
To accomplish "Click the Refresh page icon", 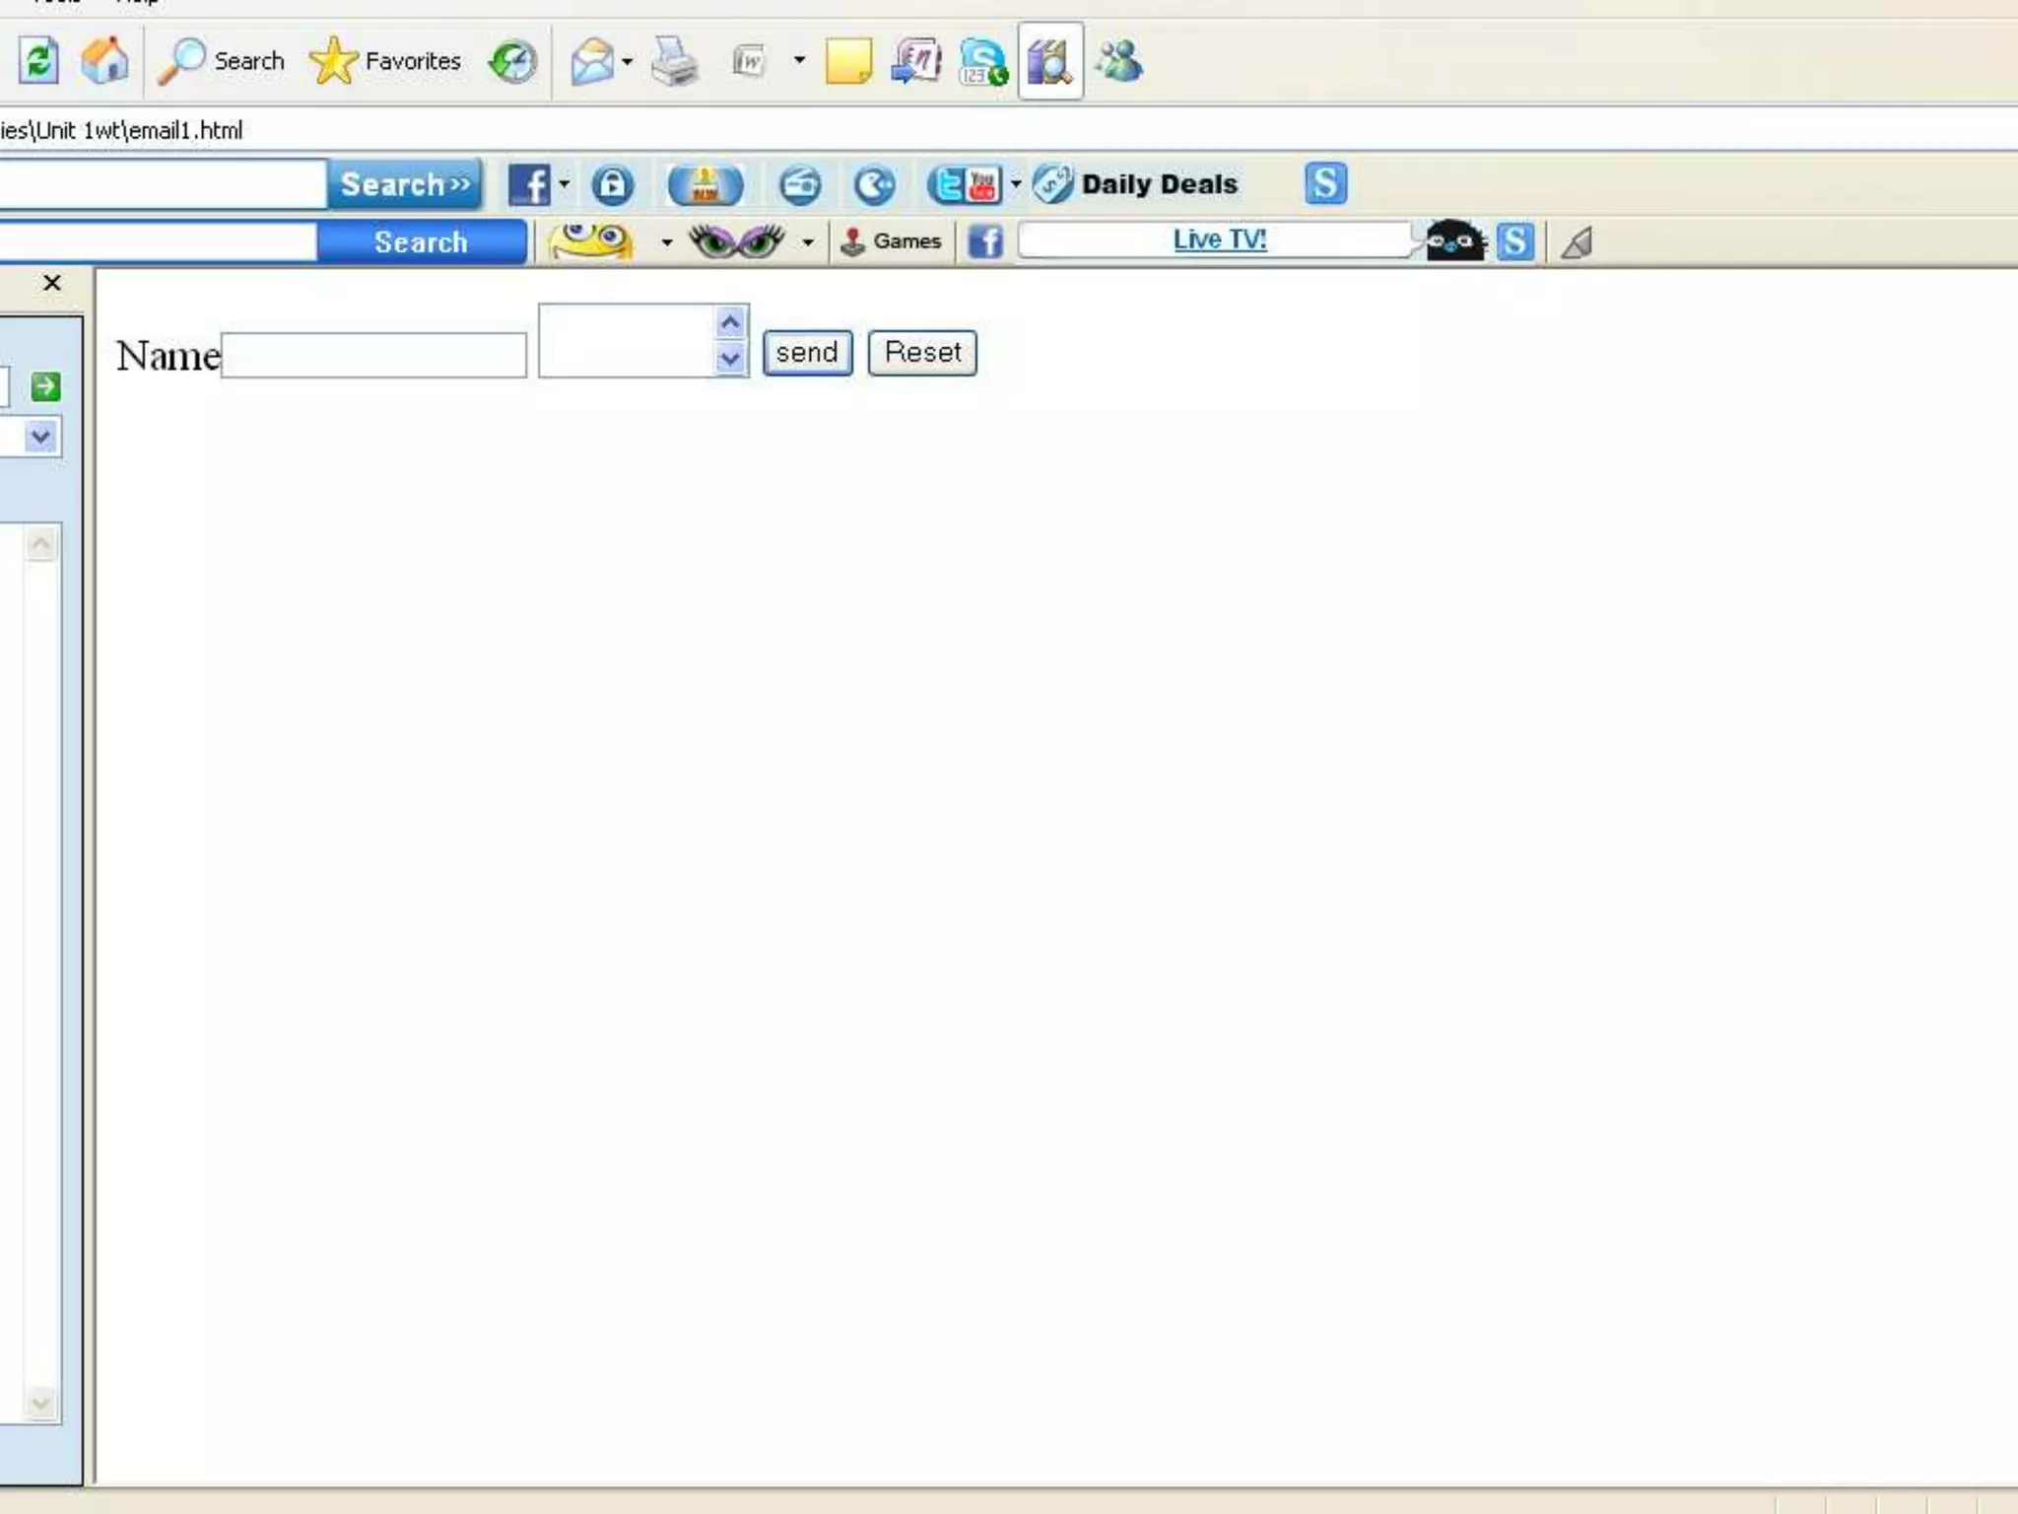I will (x=38, y=62).
